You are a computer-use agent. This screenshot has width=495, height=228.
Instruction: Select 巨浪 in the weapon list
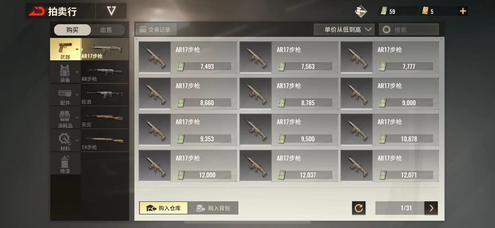105,95
